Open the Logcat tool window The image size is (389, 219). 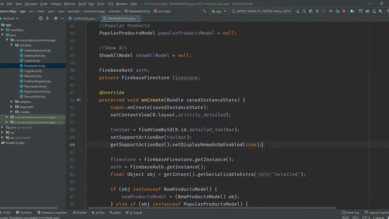[134, 212]
